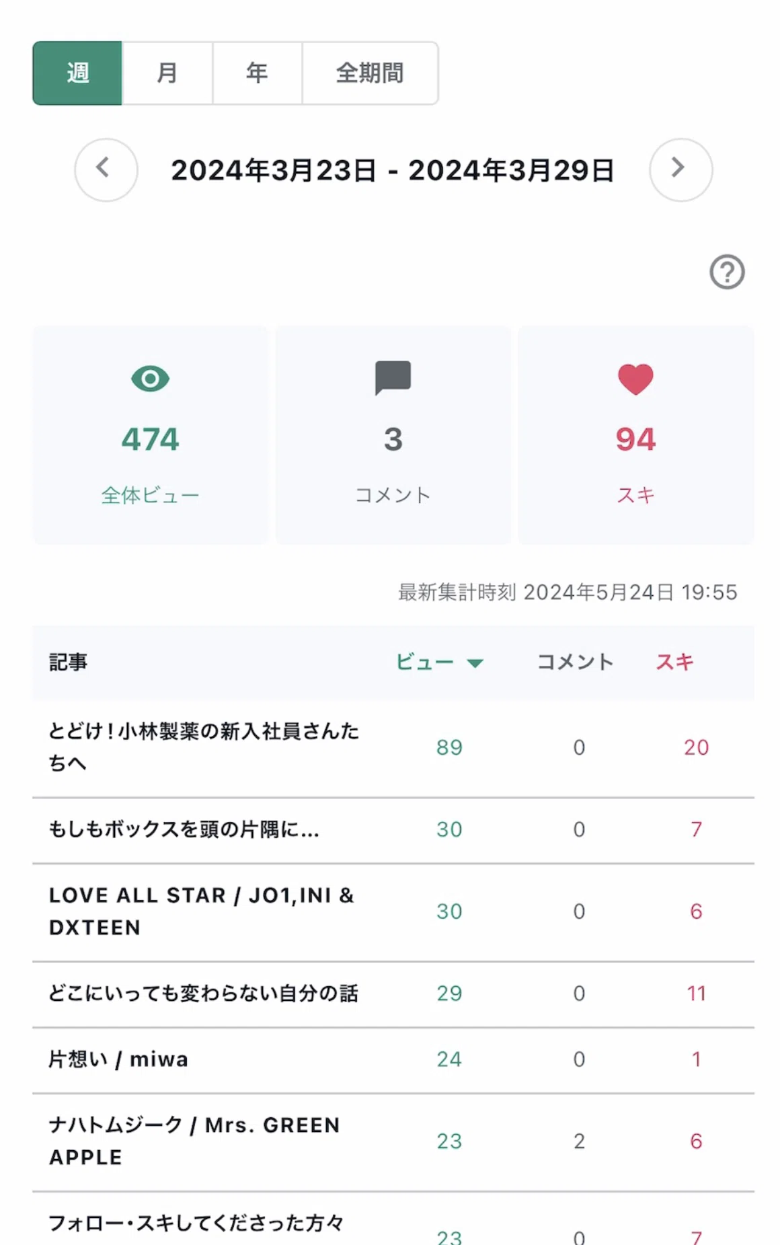Open the help question mark icon

(727, 272)
